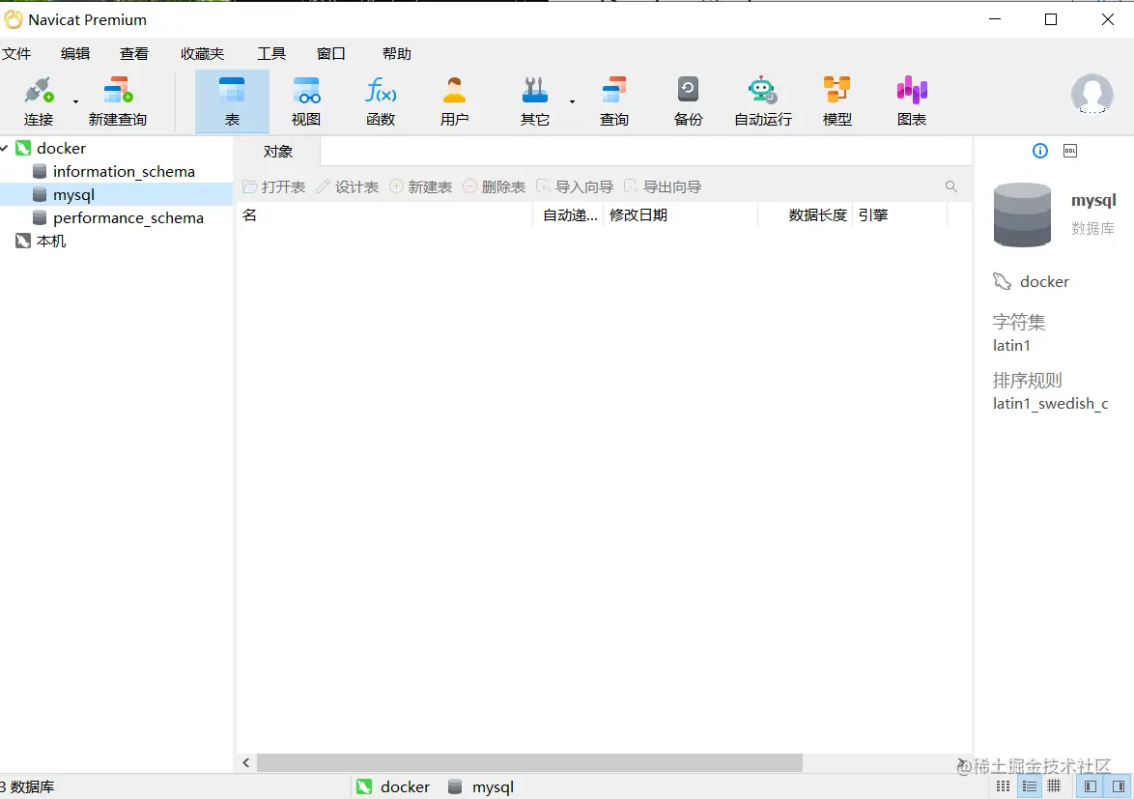Screen dimensions: 1134x799
Task: Select the 表 (Table) toolbar icon
Action: click(232, 101)
